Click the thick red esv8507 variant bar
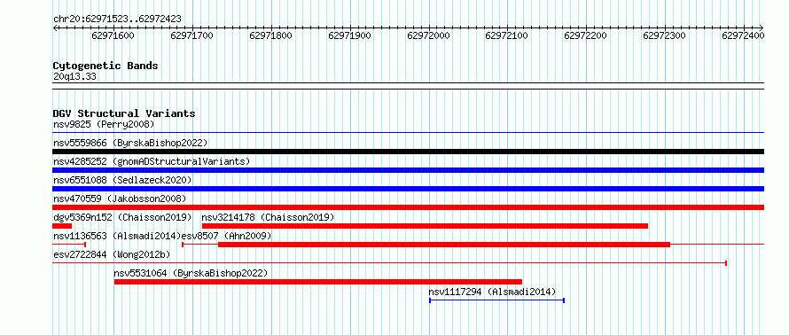Image resolution: width=789 pixels, height=335 pixels. point(444,245)
